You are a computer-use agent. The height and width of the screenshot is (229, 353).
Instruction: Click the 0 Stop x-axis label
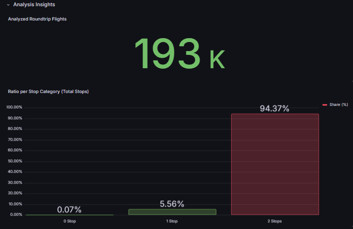pos(70,221)
